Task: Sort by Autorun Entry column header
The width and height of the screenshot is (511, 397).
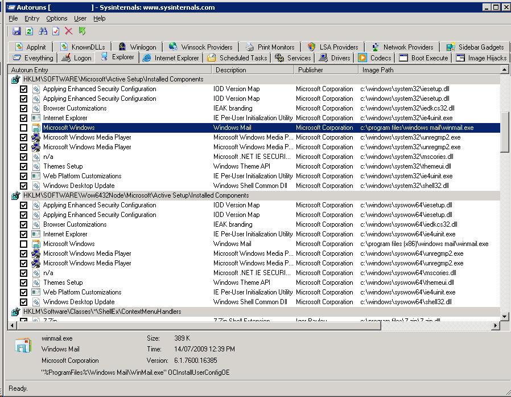Action: pyautogui.click(x=110, y=70)
